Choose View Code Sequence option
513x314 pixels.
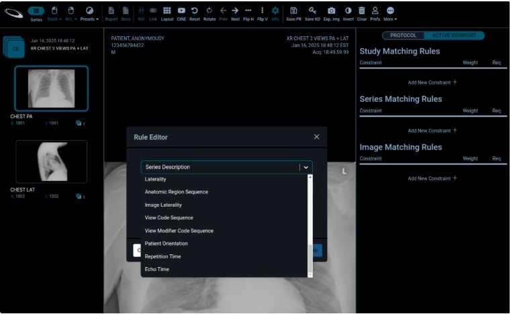(x=224, y=217)
